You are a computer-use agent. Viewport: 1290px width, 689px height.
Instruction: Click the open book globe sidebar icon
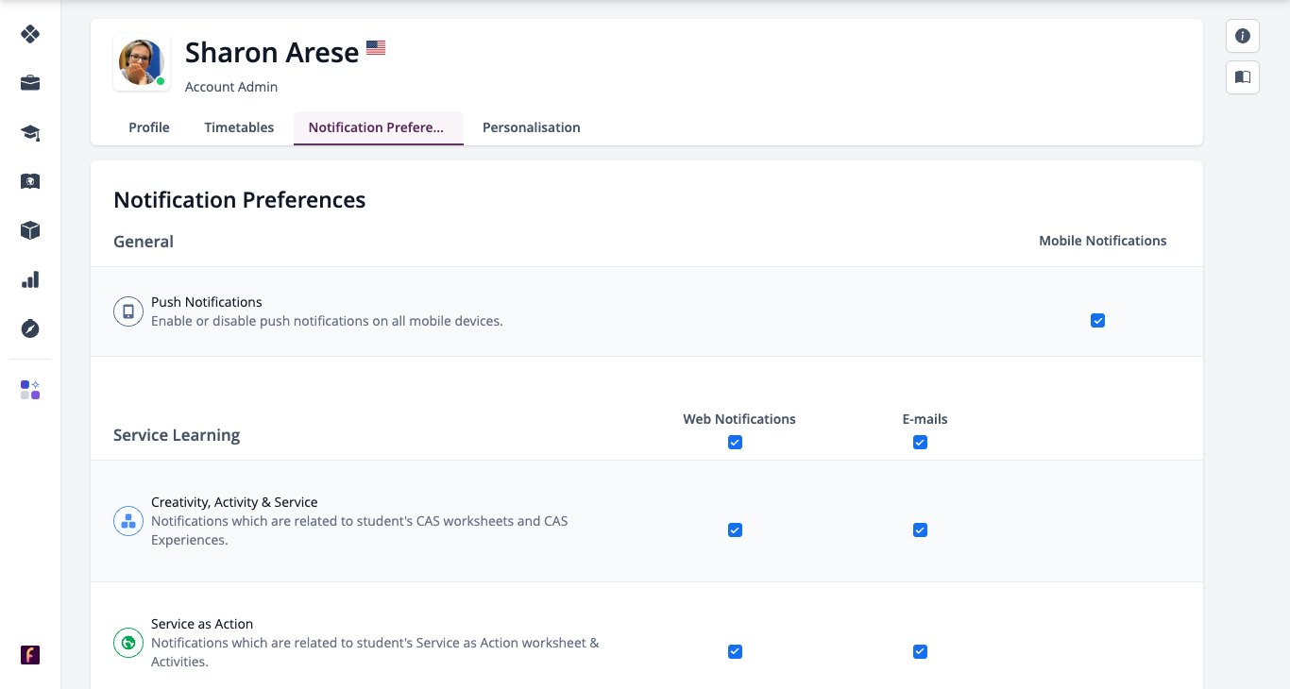[30, 181]
